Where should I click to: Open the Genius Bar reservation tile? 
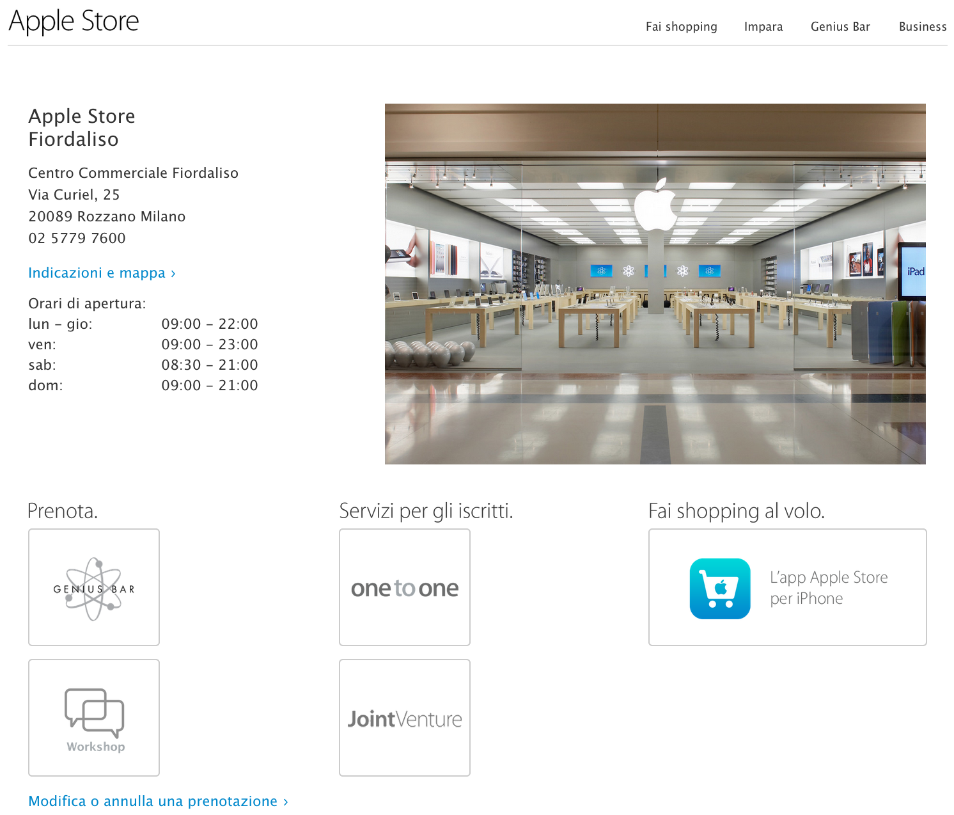94,587
